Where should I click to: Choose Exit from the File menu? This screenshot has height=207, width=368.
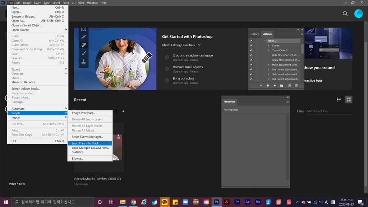(37, 141)
